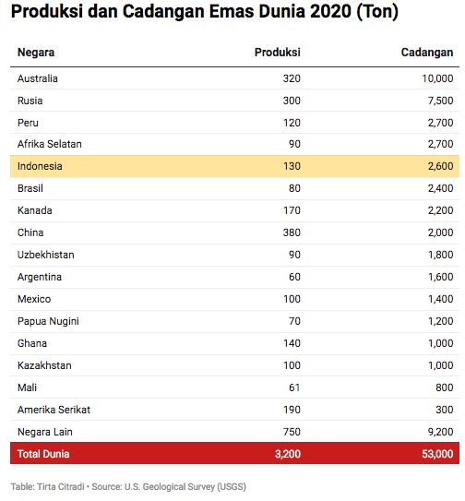Select the highlighted Indonesia row label
465x501 pixels.
40,166
